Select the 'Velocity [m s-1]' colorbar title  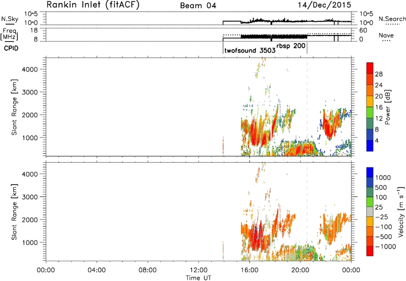coord(401,212)
